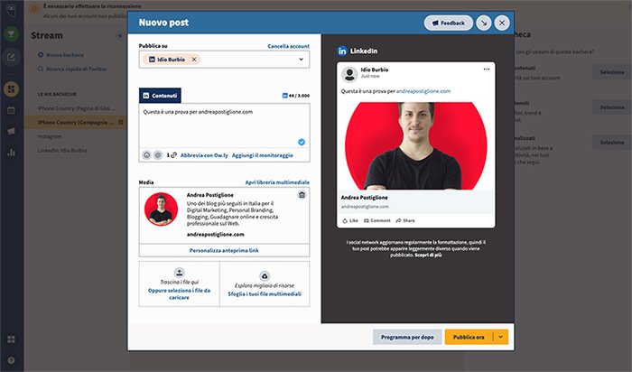Open three-dot menu in LinkedIn preview

pyautogui.click(x=487, y=70)
